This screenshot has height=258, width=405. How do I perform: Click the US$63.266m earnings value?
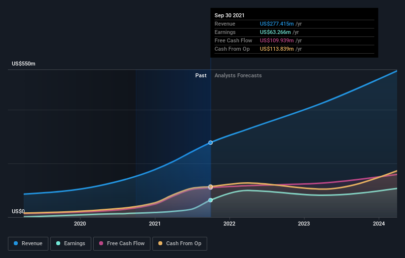tap(275, 32)
